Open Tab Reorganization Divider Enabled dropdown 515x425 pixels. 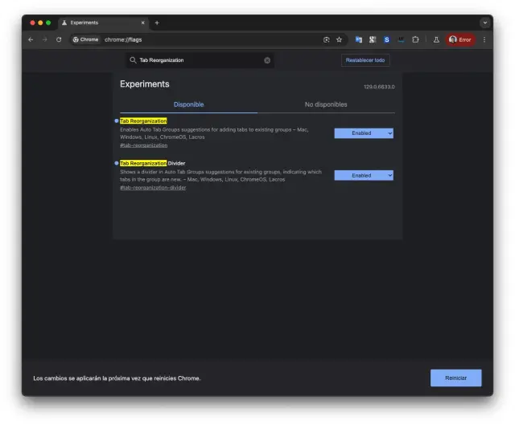364,175
